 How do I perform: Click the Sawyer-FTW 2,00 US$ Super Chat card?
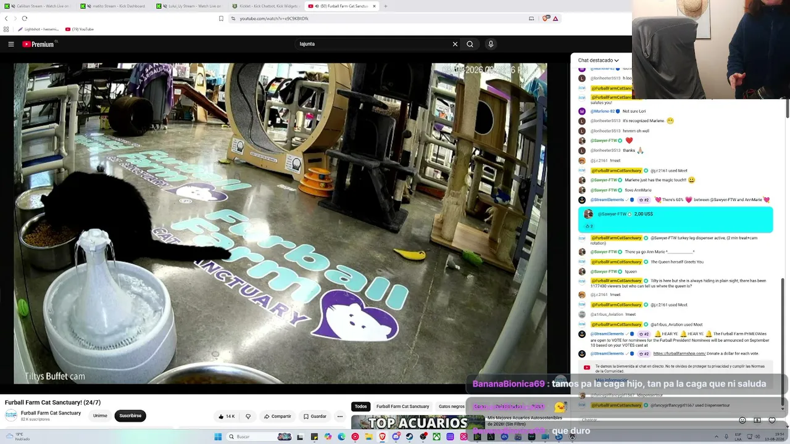[675, 220]
